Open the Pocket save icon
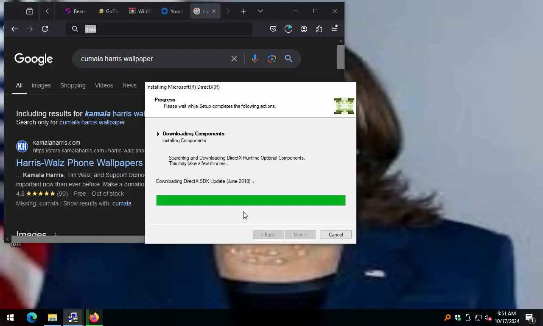The image size is (543, 326). coord(273,29)
